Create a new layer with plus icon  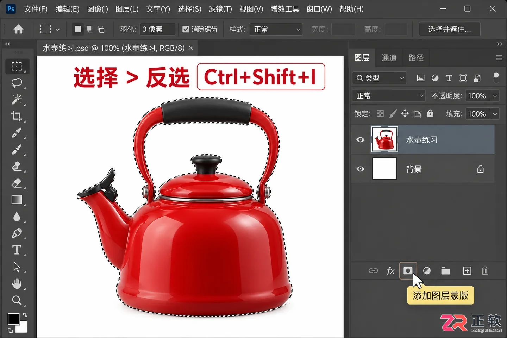pyautogui.click(x=467, y=271)
